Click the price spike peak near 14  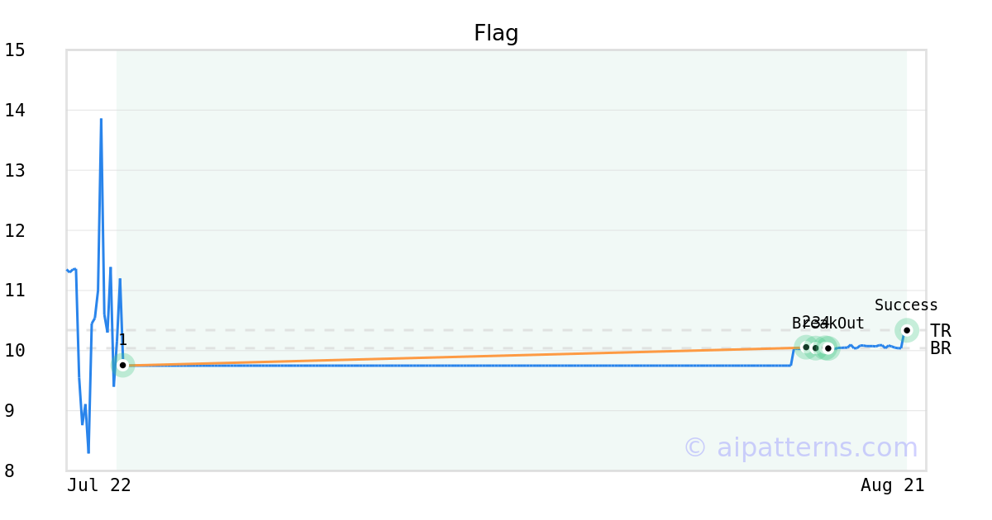[x=101, y=120]
